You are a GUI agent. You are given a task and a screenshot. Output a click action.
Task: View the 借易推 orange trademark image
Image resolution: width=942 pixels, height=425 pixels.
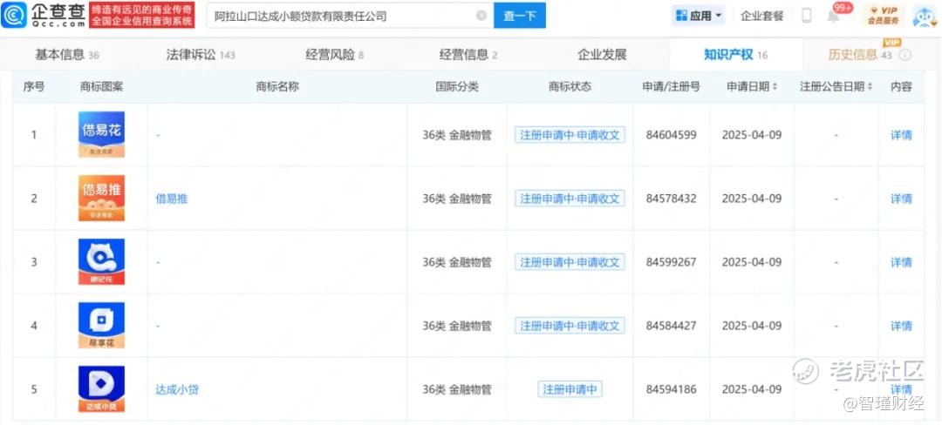coord(101,198)
